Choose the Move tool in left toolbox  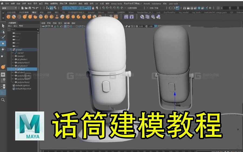[x=3, y=43]
